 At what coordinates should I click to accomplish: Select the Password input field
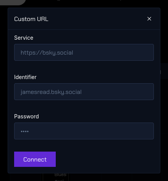click(84, 131)
